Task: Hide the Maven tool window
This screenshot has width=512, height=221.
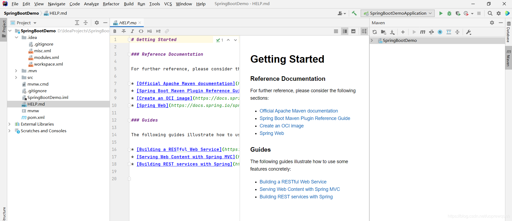Action: pyautogui.click(x=501, y=23)
